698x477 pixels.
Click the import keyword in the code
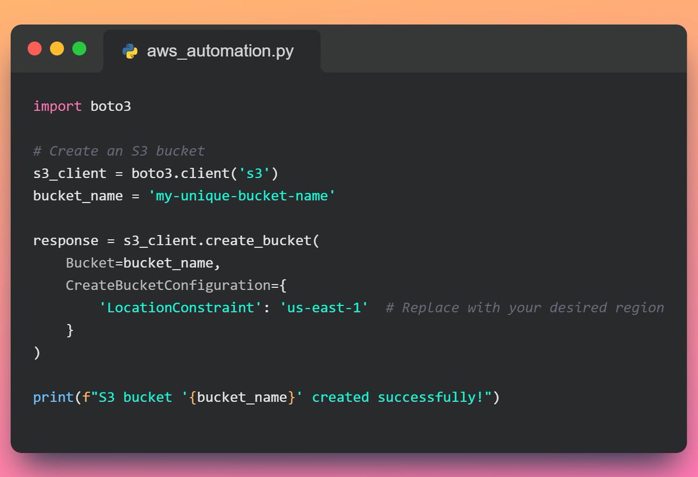tap(57, 106)
